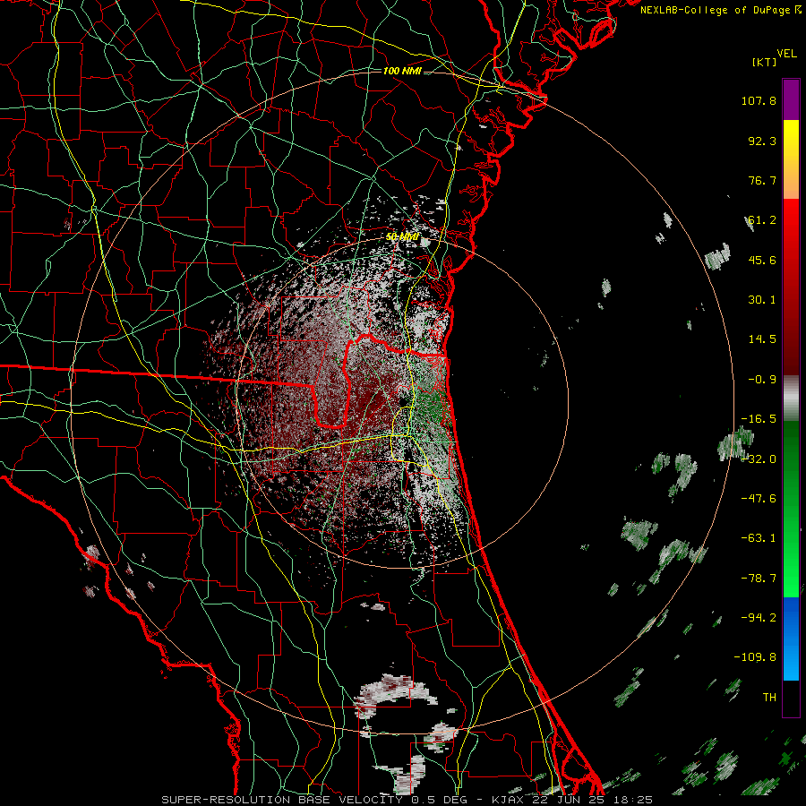Click the -63.1 velocity scale value
The height and width of the screenshot is (806, 806).
click(759, 538)
